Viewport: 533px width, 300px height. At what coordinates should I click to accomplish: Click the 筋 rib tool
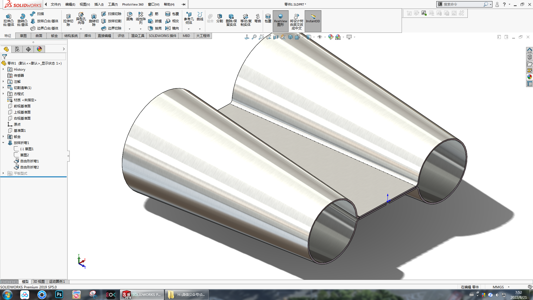pos(153,14)
